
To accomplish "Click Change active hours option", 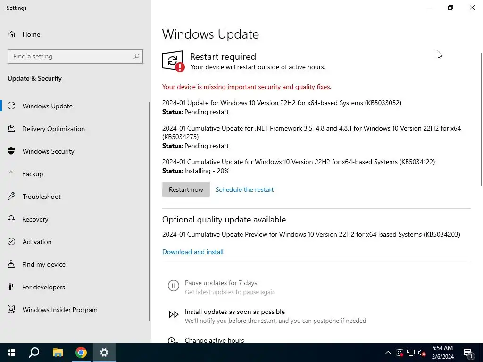I will (x=214, y=340).
